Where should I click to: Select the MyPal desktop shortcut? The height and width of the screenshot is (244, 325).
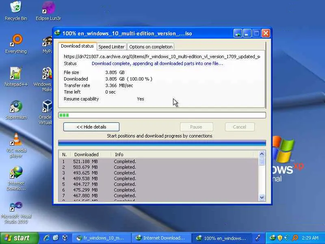tap(47, 45)
